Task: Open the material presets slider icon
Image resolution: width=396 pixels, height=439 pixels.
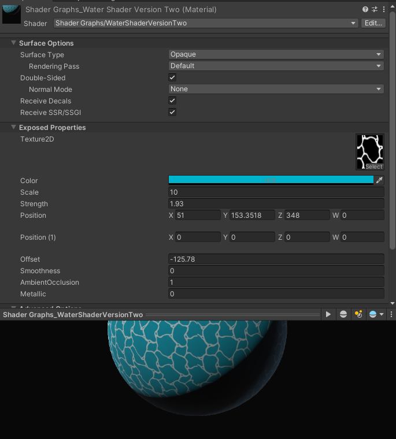Action: tap(375, 9)
